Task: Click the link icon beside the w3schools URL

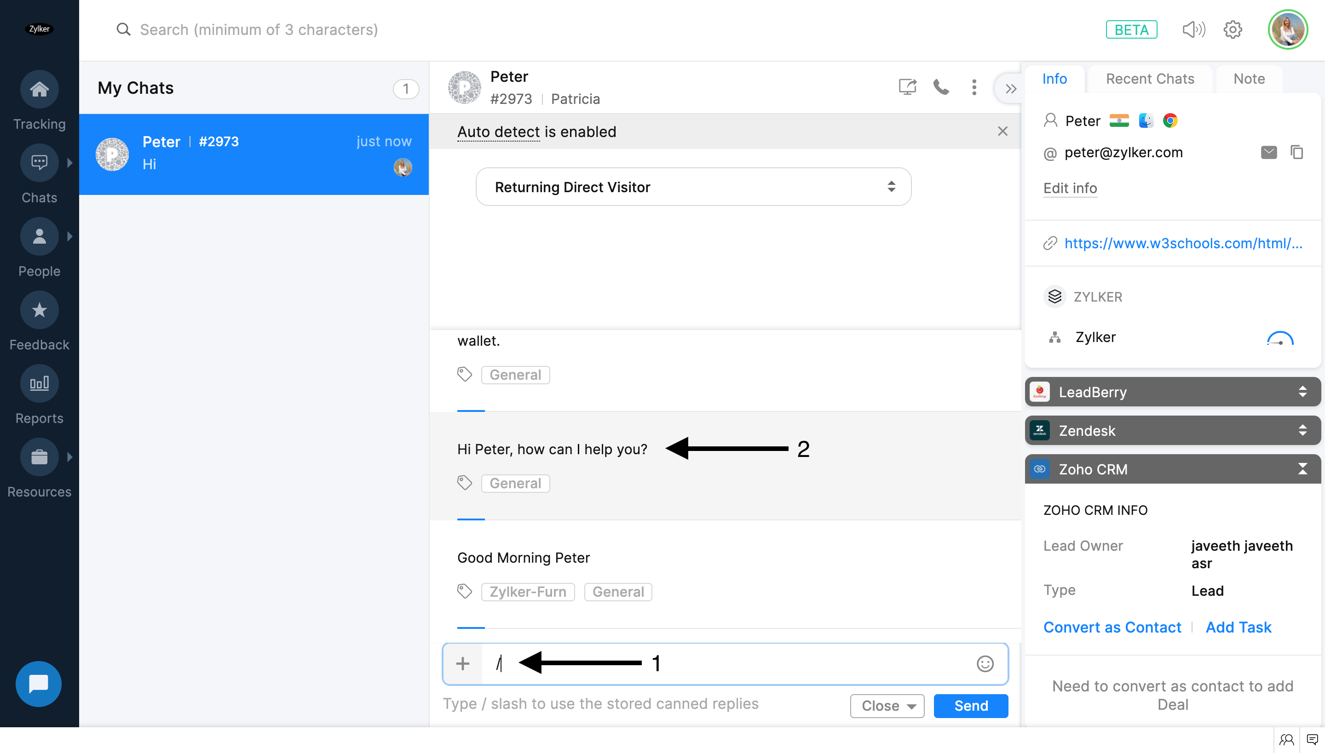Action: 1050,243
